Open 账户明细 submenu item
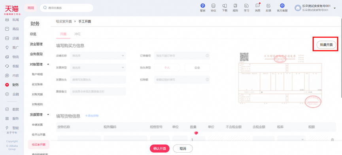This screenshot has width=342, height=155. (x=37, y=74)
